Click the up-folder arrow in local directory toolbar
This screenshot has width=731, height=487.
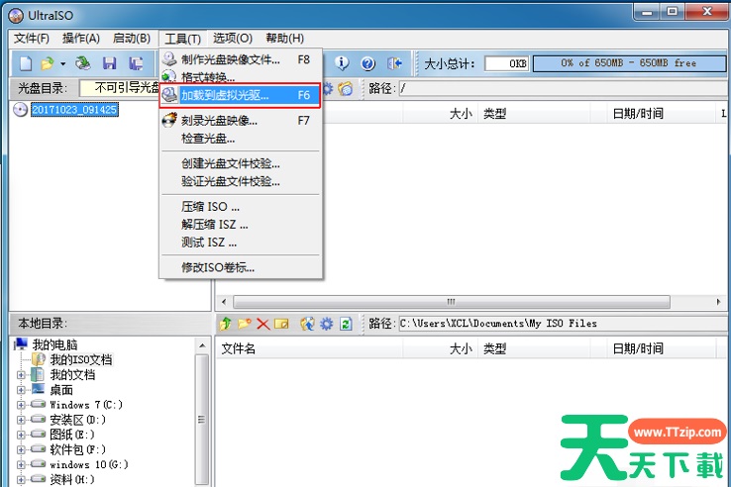pyautogui.click(x=226, y=324)
